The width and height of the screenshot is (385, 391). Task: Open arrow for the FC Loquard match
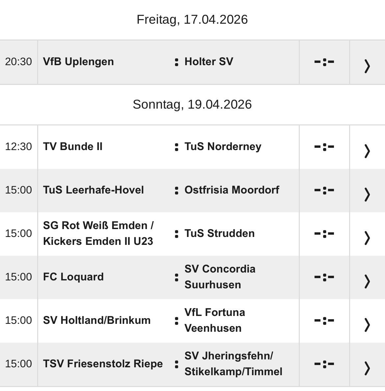click(x=367, y=281)
